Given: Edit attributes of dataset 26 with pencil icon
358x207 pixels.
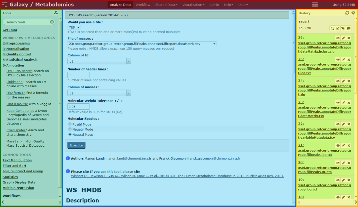Looking at the screenshot, I should tap(343, 38).
